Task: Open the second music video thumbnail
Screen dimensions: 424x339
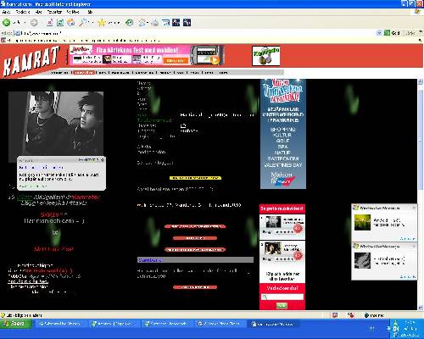Action: point(273,248)
